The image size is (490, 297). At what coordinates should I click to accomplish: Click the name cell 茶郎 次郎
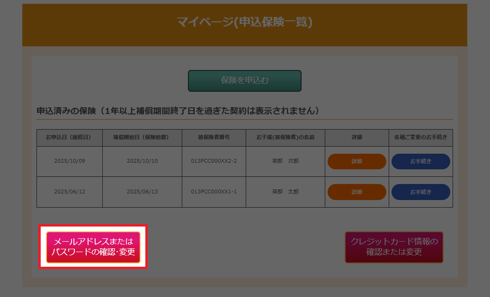285,161
